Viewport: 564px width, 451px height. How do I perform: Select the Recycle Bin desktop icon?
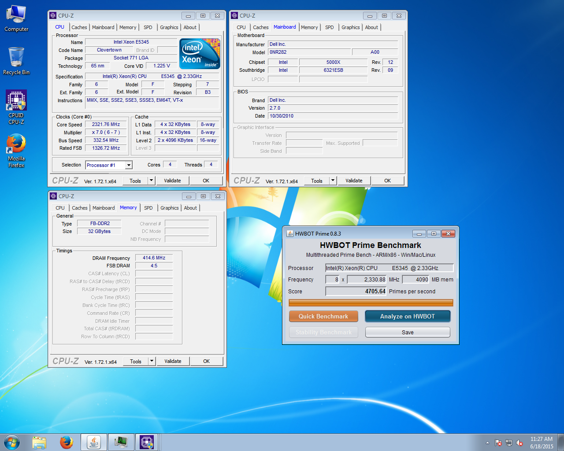[16, 61]
